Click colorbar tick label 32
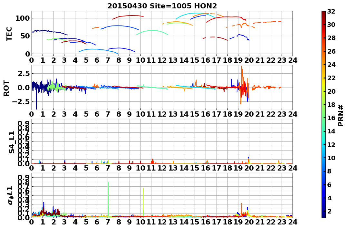347x229 pixels. click(331, 11)
